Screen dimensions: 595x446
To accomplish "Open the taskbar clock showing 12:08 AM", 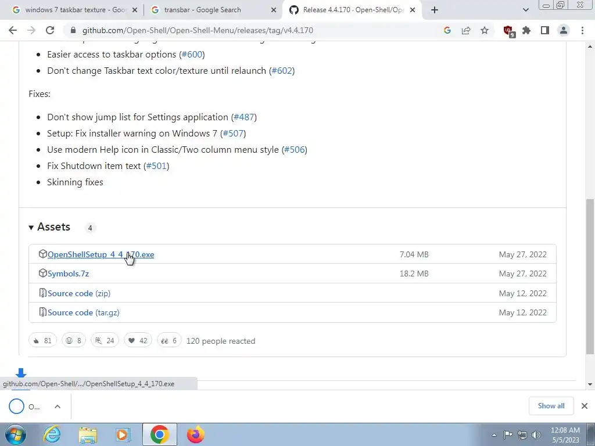I will click(565, 435).
